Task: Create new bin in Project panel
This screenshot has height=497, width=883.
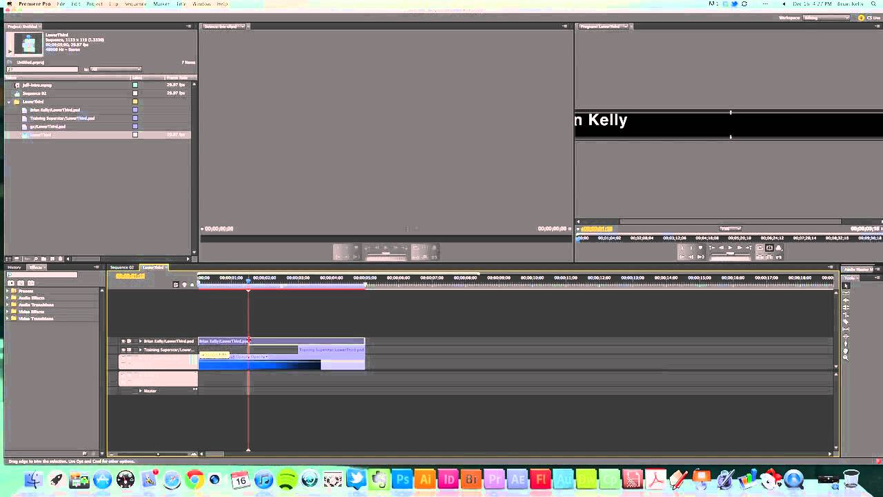Action: point(43,259)
